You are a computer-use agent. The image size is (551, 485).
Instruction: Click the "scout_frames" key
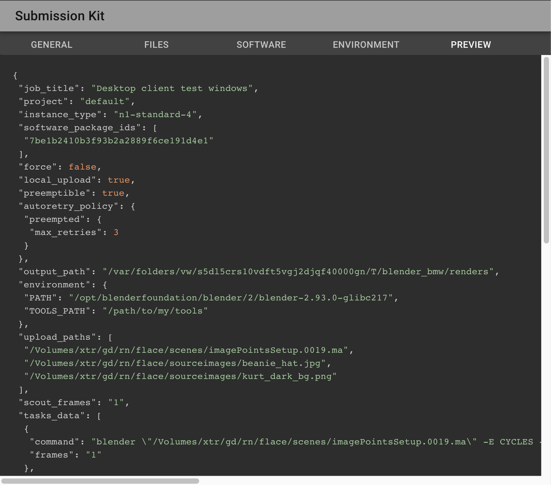click(x=57, y=403)
